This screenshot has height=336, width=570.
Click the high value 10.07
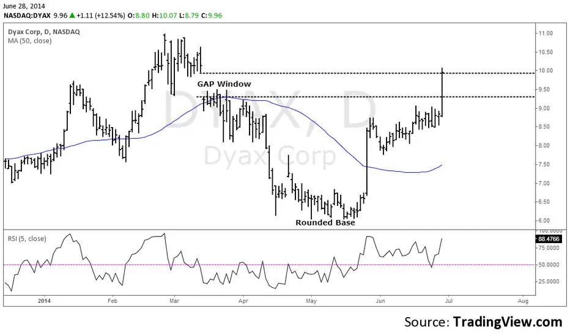pyautogui.click(x=168, y=16)
